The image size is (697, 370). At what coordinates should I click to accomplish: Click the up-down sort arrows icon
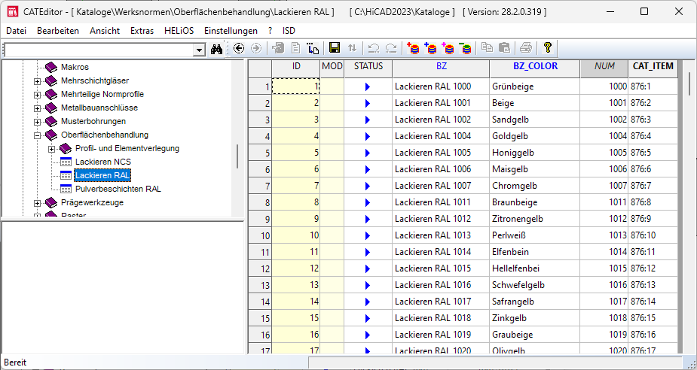pos(352,48)
